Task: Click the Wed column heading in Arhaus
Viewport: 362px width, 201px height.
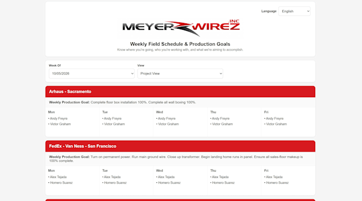Action: pos(160,112)
